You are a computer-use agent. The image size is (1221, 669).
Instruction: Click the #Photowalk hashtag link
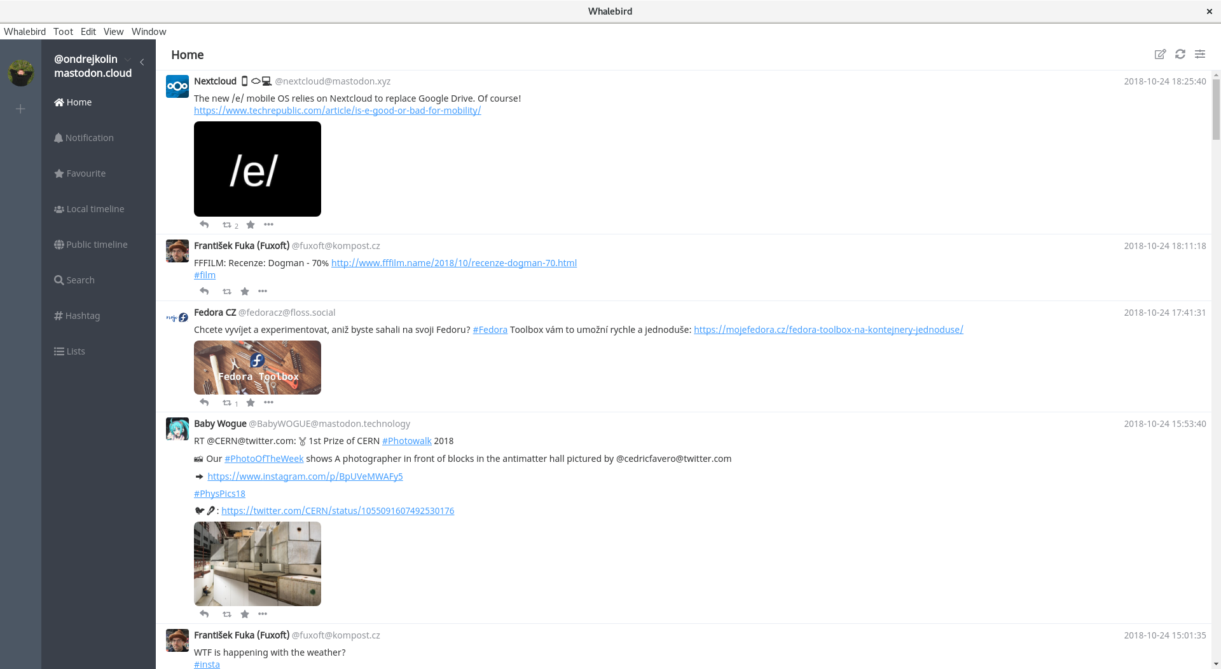(x=406, y=441)
